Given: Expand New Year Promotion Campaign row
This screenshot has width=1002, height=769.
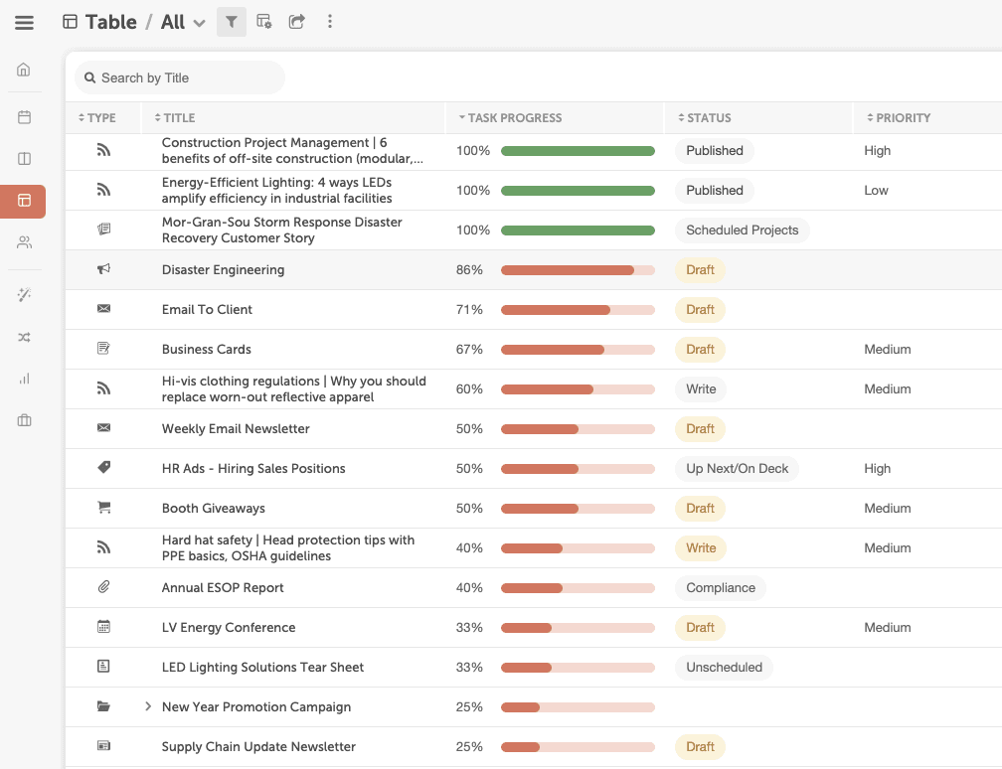Looking at the screenshot, I should pos(148,706).
